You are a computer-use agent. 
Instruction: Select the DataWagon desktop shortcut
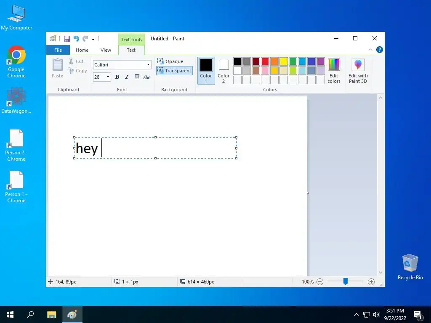[x=16, y=101]
